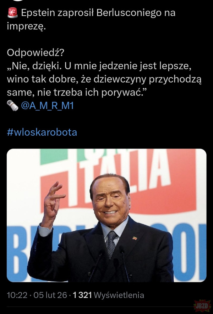Viewport: 213px width, 314px height.
Task: Click the rolled newspaper emoji
Action: tap(12, 105)
